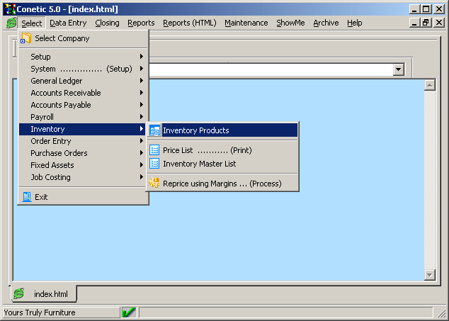Click the Inventory Products icon
This screenshot has height=321, width=449.
154,130
